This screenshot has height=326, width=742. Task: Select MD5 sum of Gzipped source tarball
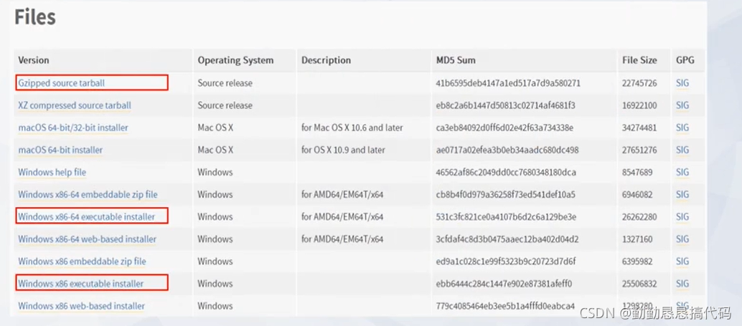click(x=508, y=83)
